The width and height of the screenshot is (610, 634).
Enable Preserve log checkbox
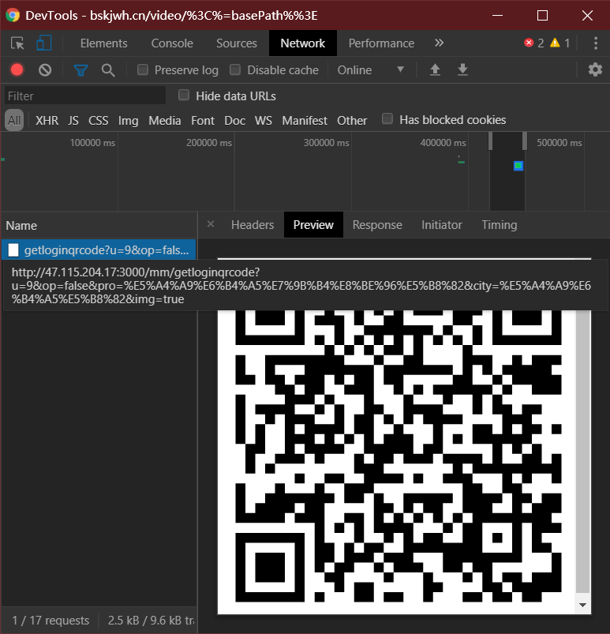143,70
